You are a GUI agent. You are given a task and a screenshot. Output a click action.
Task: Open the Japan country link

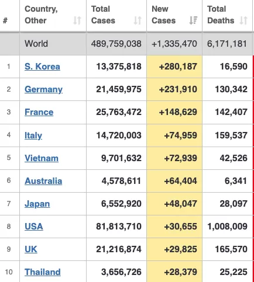coord(37,204)
